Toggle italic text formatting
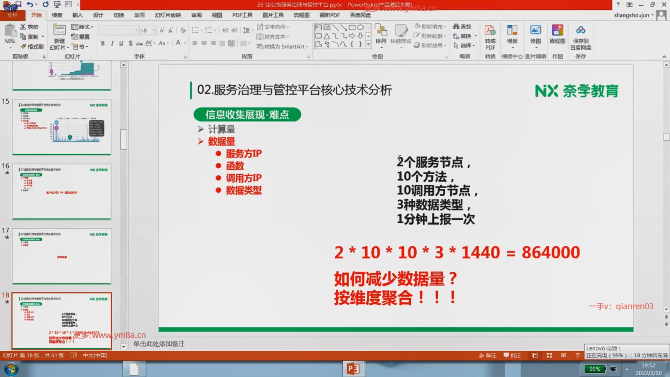 [x=112, y=43]
